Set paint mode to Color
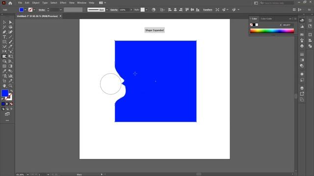This screenshot has width=314, height=176. tap(3, 104)
